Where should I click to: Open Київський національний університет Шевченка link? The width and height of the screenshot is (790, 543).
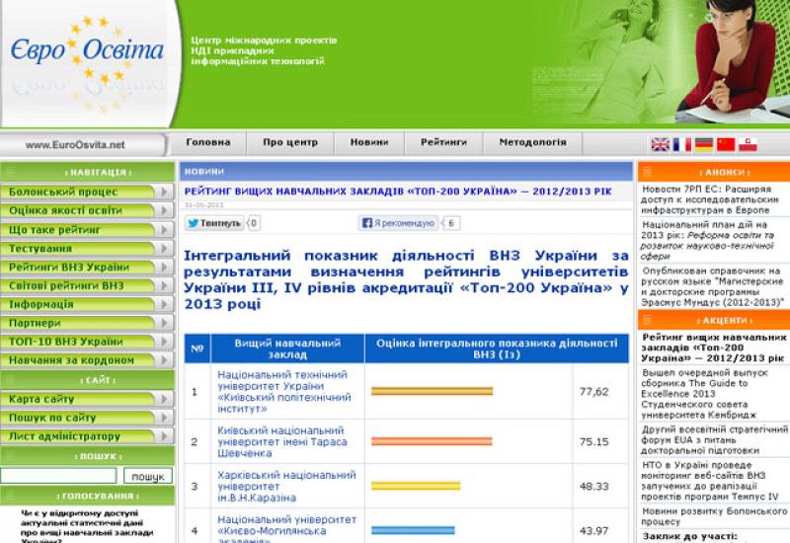(282, 441)
